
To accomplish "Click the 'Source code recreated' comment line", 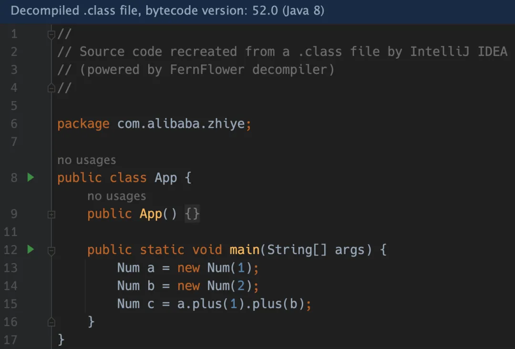I will pyautogui.click(x=282, y=51).
